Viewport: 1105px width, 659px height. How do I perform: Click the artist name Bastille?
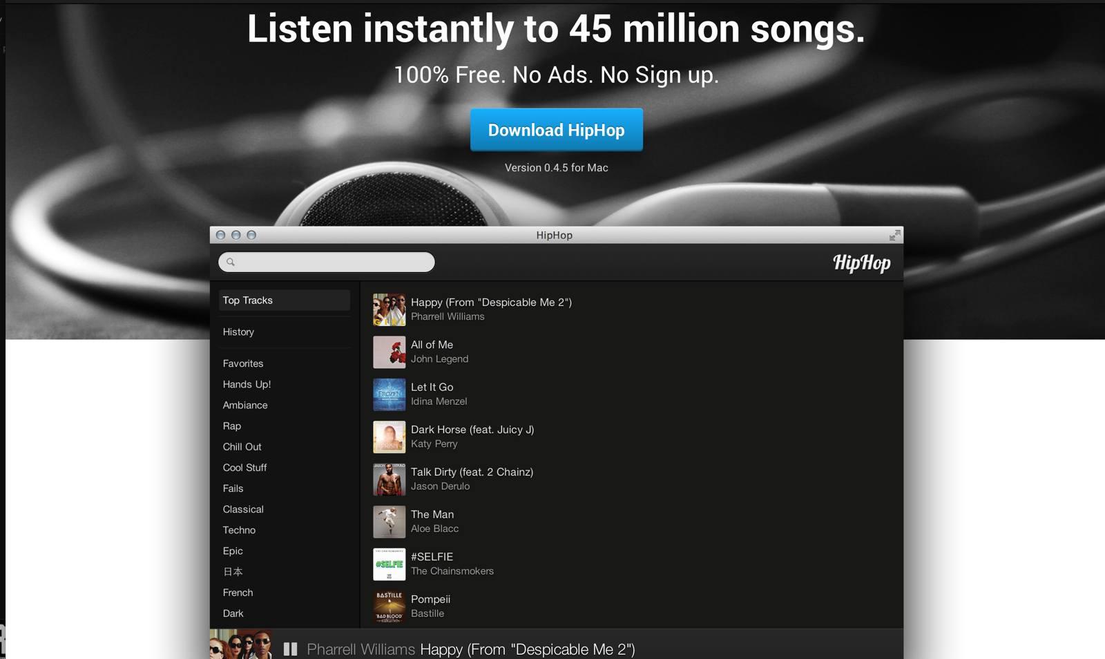coord(427,613)
